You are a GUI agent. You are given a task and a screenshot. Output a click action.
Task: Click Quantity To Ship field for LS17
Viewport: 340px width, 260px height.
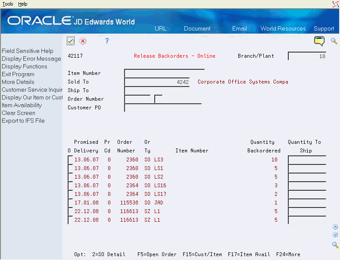(x=307, y=194)
